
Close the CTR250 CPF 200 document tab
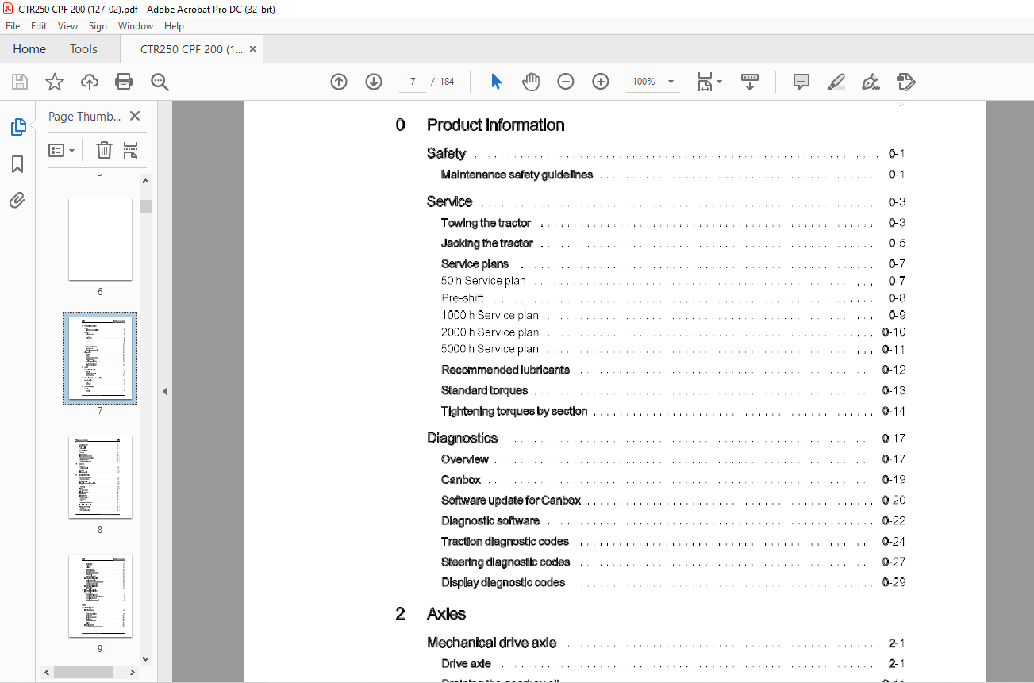coord(253,49)
